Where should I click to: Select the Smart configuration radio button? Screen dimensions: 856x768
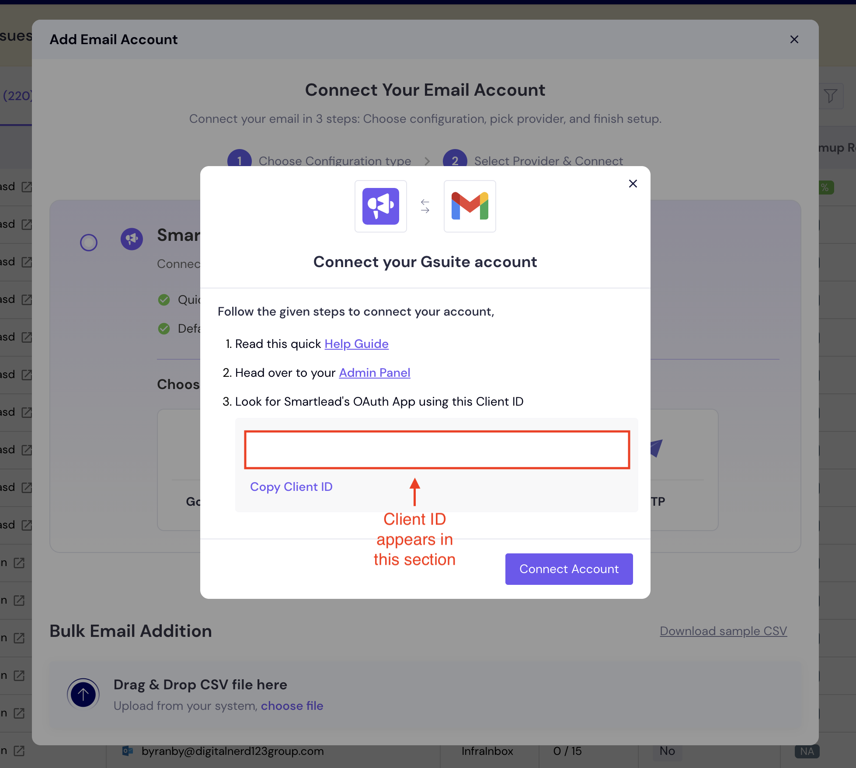89,242
